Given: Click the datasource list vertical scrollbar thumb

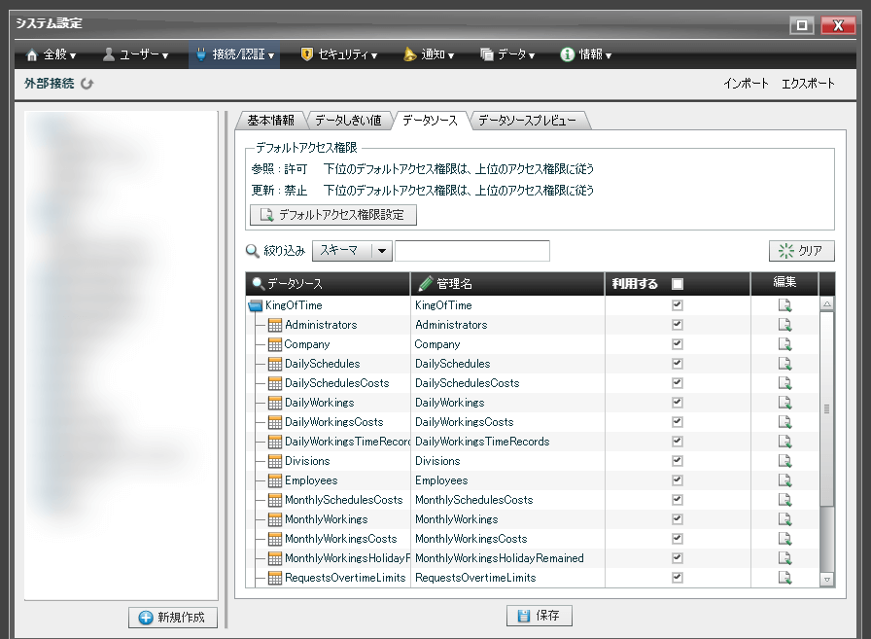Looking at the screenshot, I should click(826, 408).
